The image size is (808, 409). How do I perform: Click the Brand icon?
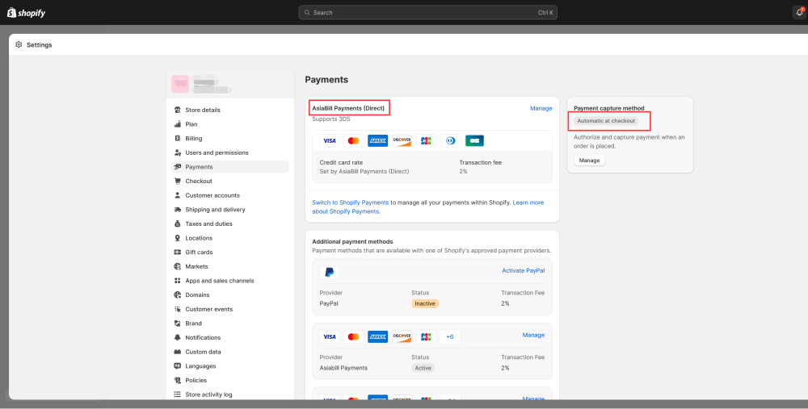178,323
